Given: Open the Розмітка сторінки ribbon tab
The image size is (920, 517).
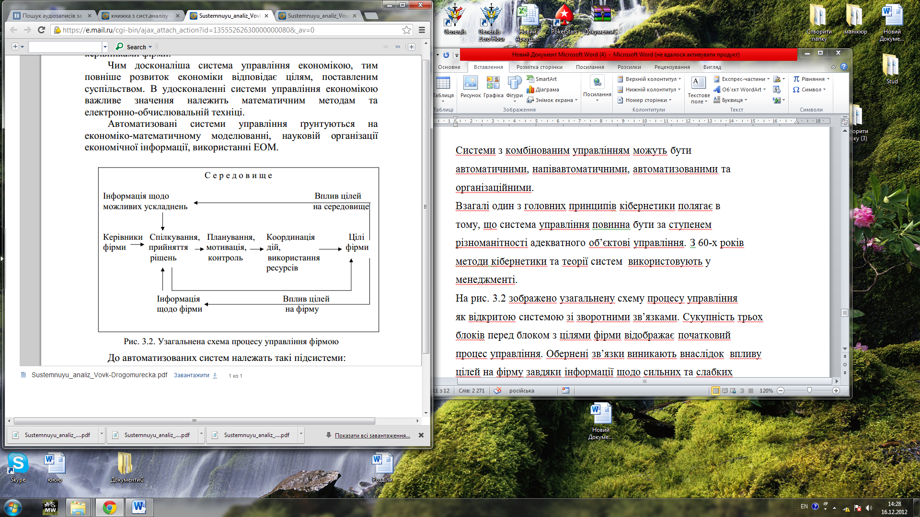Looking at the screenshot, I should [x=539, y=67].
